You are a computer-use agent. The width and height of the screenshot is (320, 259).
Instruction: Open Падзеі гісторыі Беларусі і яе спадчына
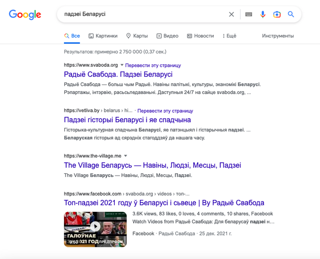tap(127, 120)
